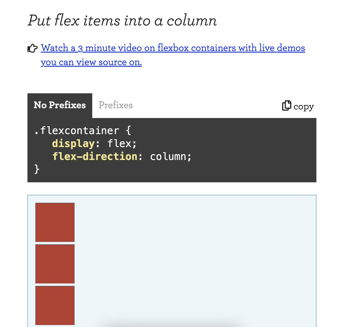Screen dimensions: 356x327
Task: Click the yellow "display" property in code
Action: 73,144
